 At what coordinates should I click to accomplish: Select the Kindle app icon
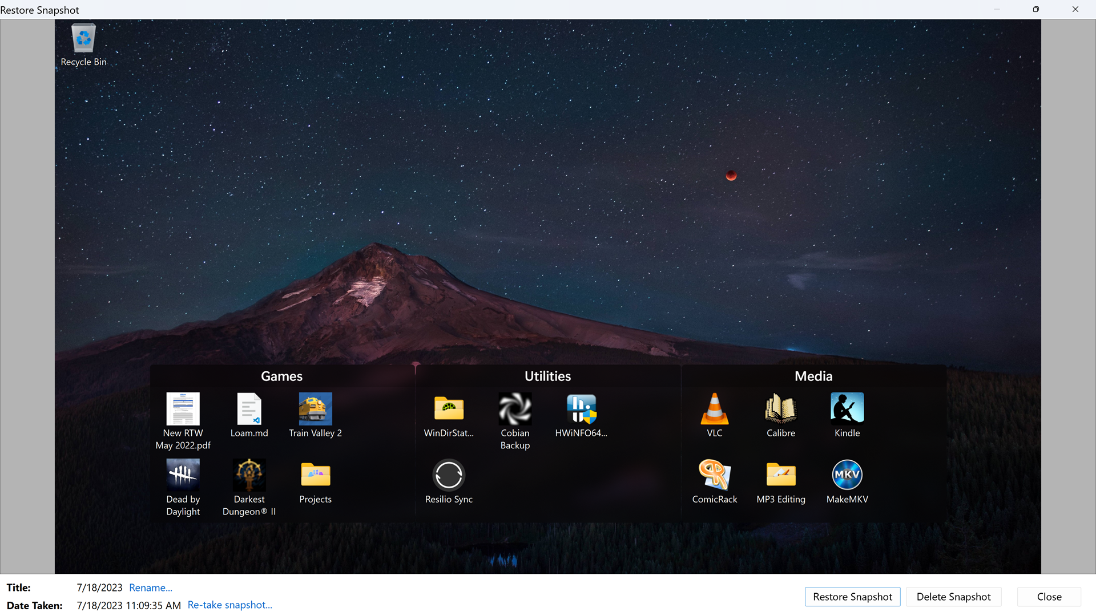[x=847, y=409]
